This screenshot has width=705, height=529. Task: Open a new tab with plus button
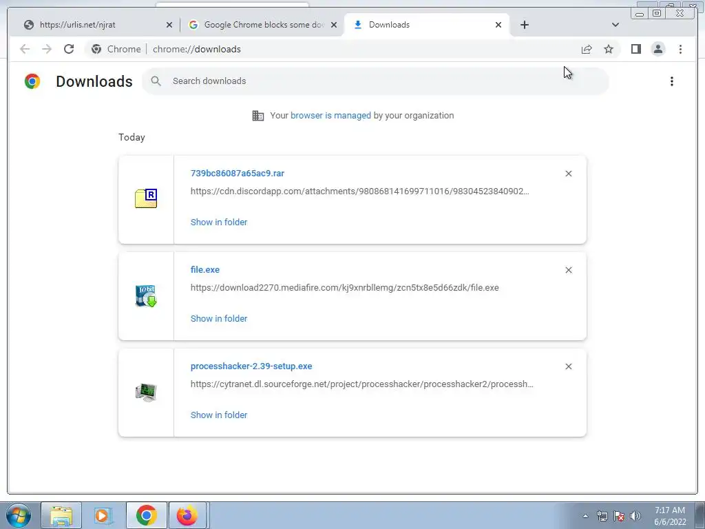524,25
